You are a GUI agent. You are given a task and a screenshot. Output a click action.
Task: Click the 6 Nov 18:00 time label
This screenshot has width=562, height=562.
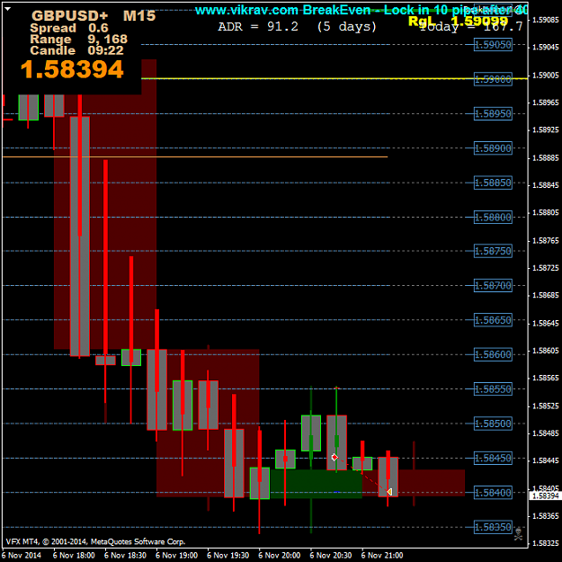[x=74, y=555]
